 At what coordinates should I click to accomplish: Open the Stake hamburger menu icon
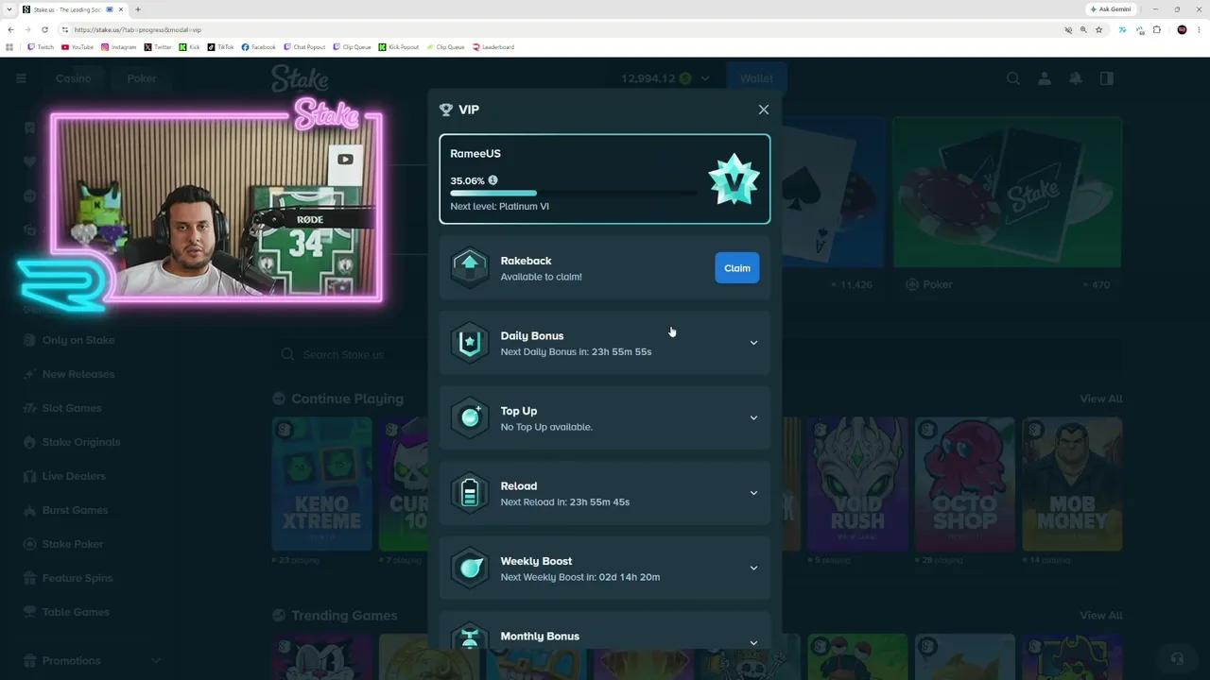21,78
